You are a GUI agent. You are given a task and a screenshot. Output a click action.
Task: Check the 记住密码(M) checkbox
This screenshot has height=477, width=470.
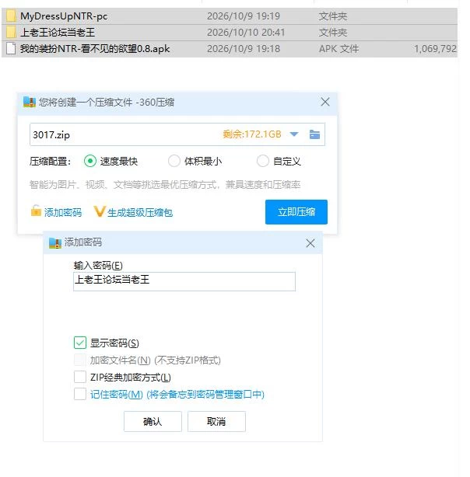click(x=80, y=394)
